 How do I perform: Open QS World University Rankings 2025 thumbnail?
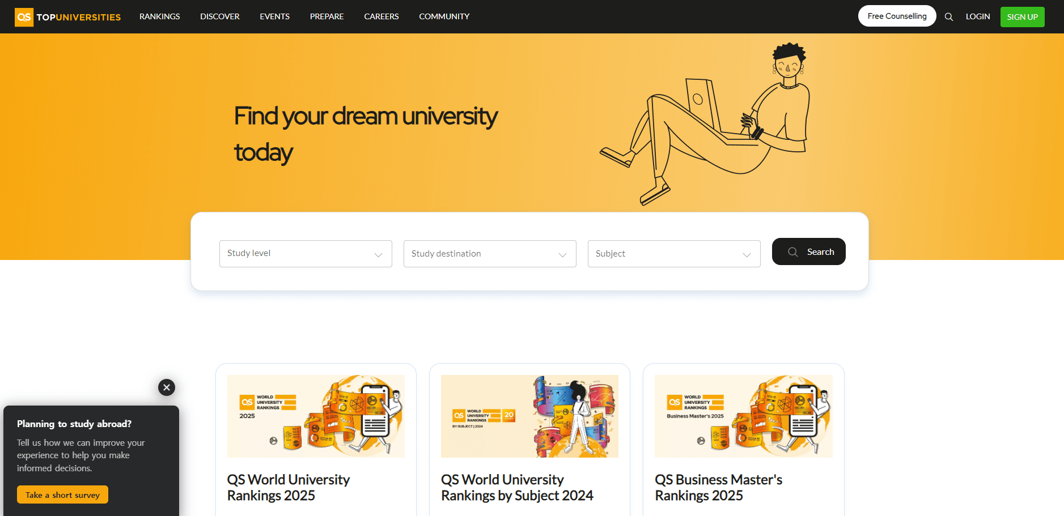click(316, 416)
